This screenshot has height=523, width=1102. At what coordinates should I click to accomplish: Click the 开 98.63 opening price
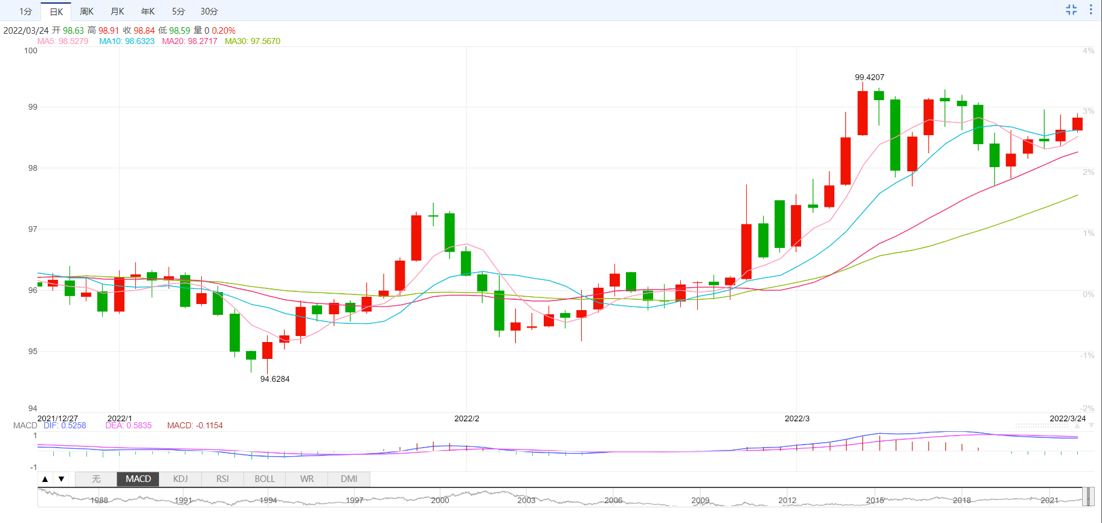[68, 30]
